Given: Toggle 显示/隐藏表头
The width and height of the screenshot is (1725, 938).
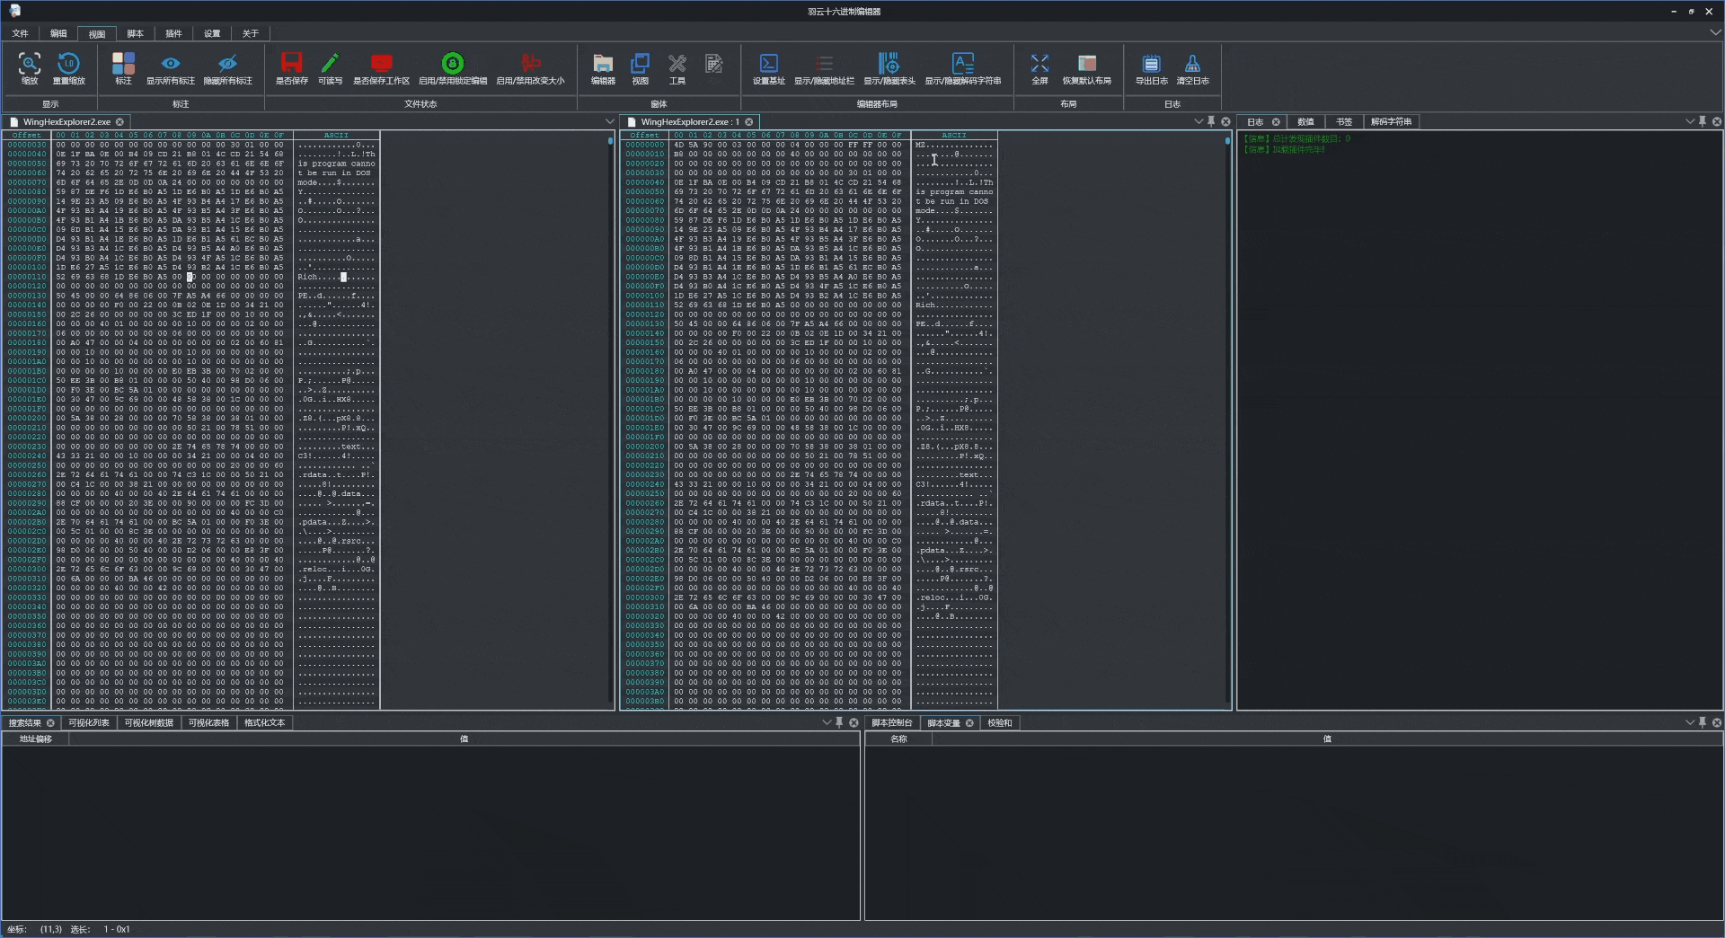Looking at the screenshot, I should (x=889, y=64).
